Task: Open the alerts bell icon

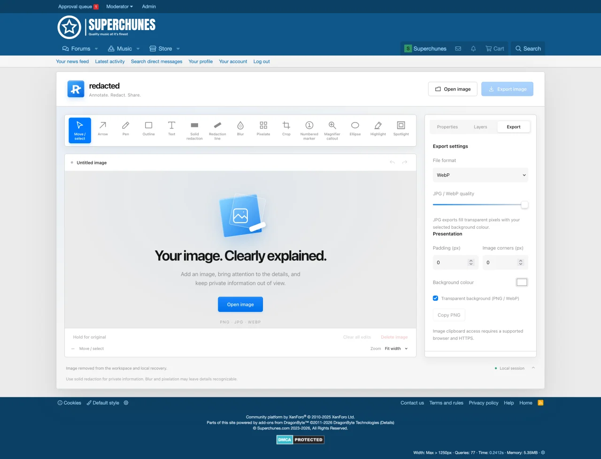Action: 473,48
